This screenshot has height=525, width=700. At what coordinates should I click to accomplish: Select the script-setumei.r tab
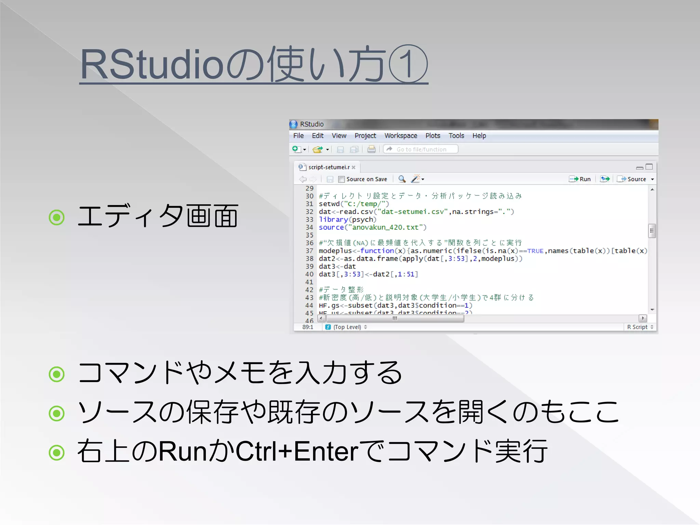pyautogui.click(x=327, y=167)
